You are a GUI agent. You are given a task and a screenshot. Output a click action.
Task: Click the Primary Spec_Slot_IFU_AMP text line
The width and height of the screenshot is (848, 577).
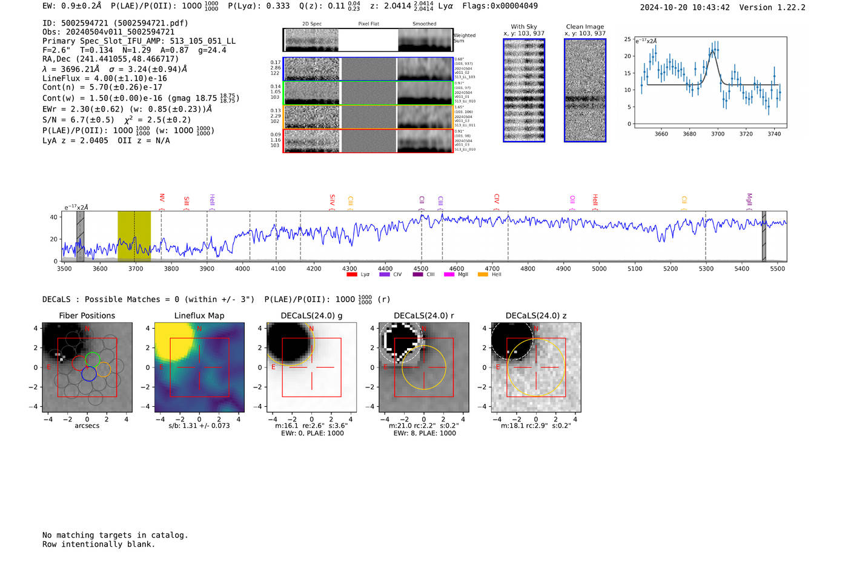coord(139,41)
